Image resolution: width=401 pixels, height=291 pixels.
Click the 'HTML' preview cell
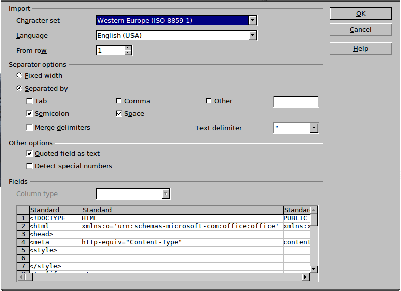(182, 218)
